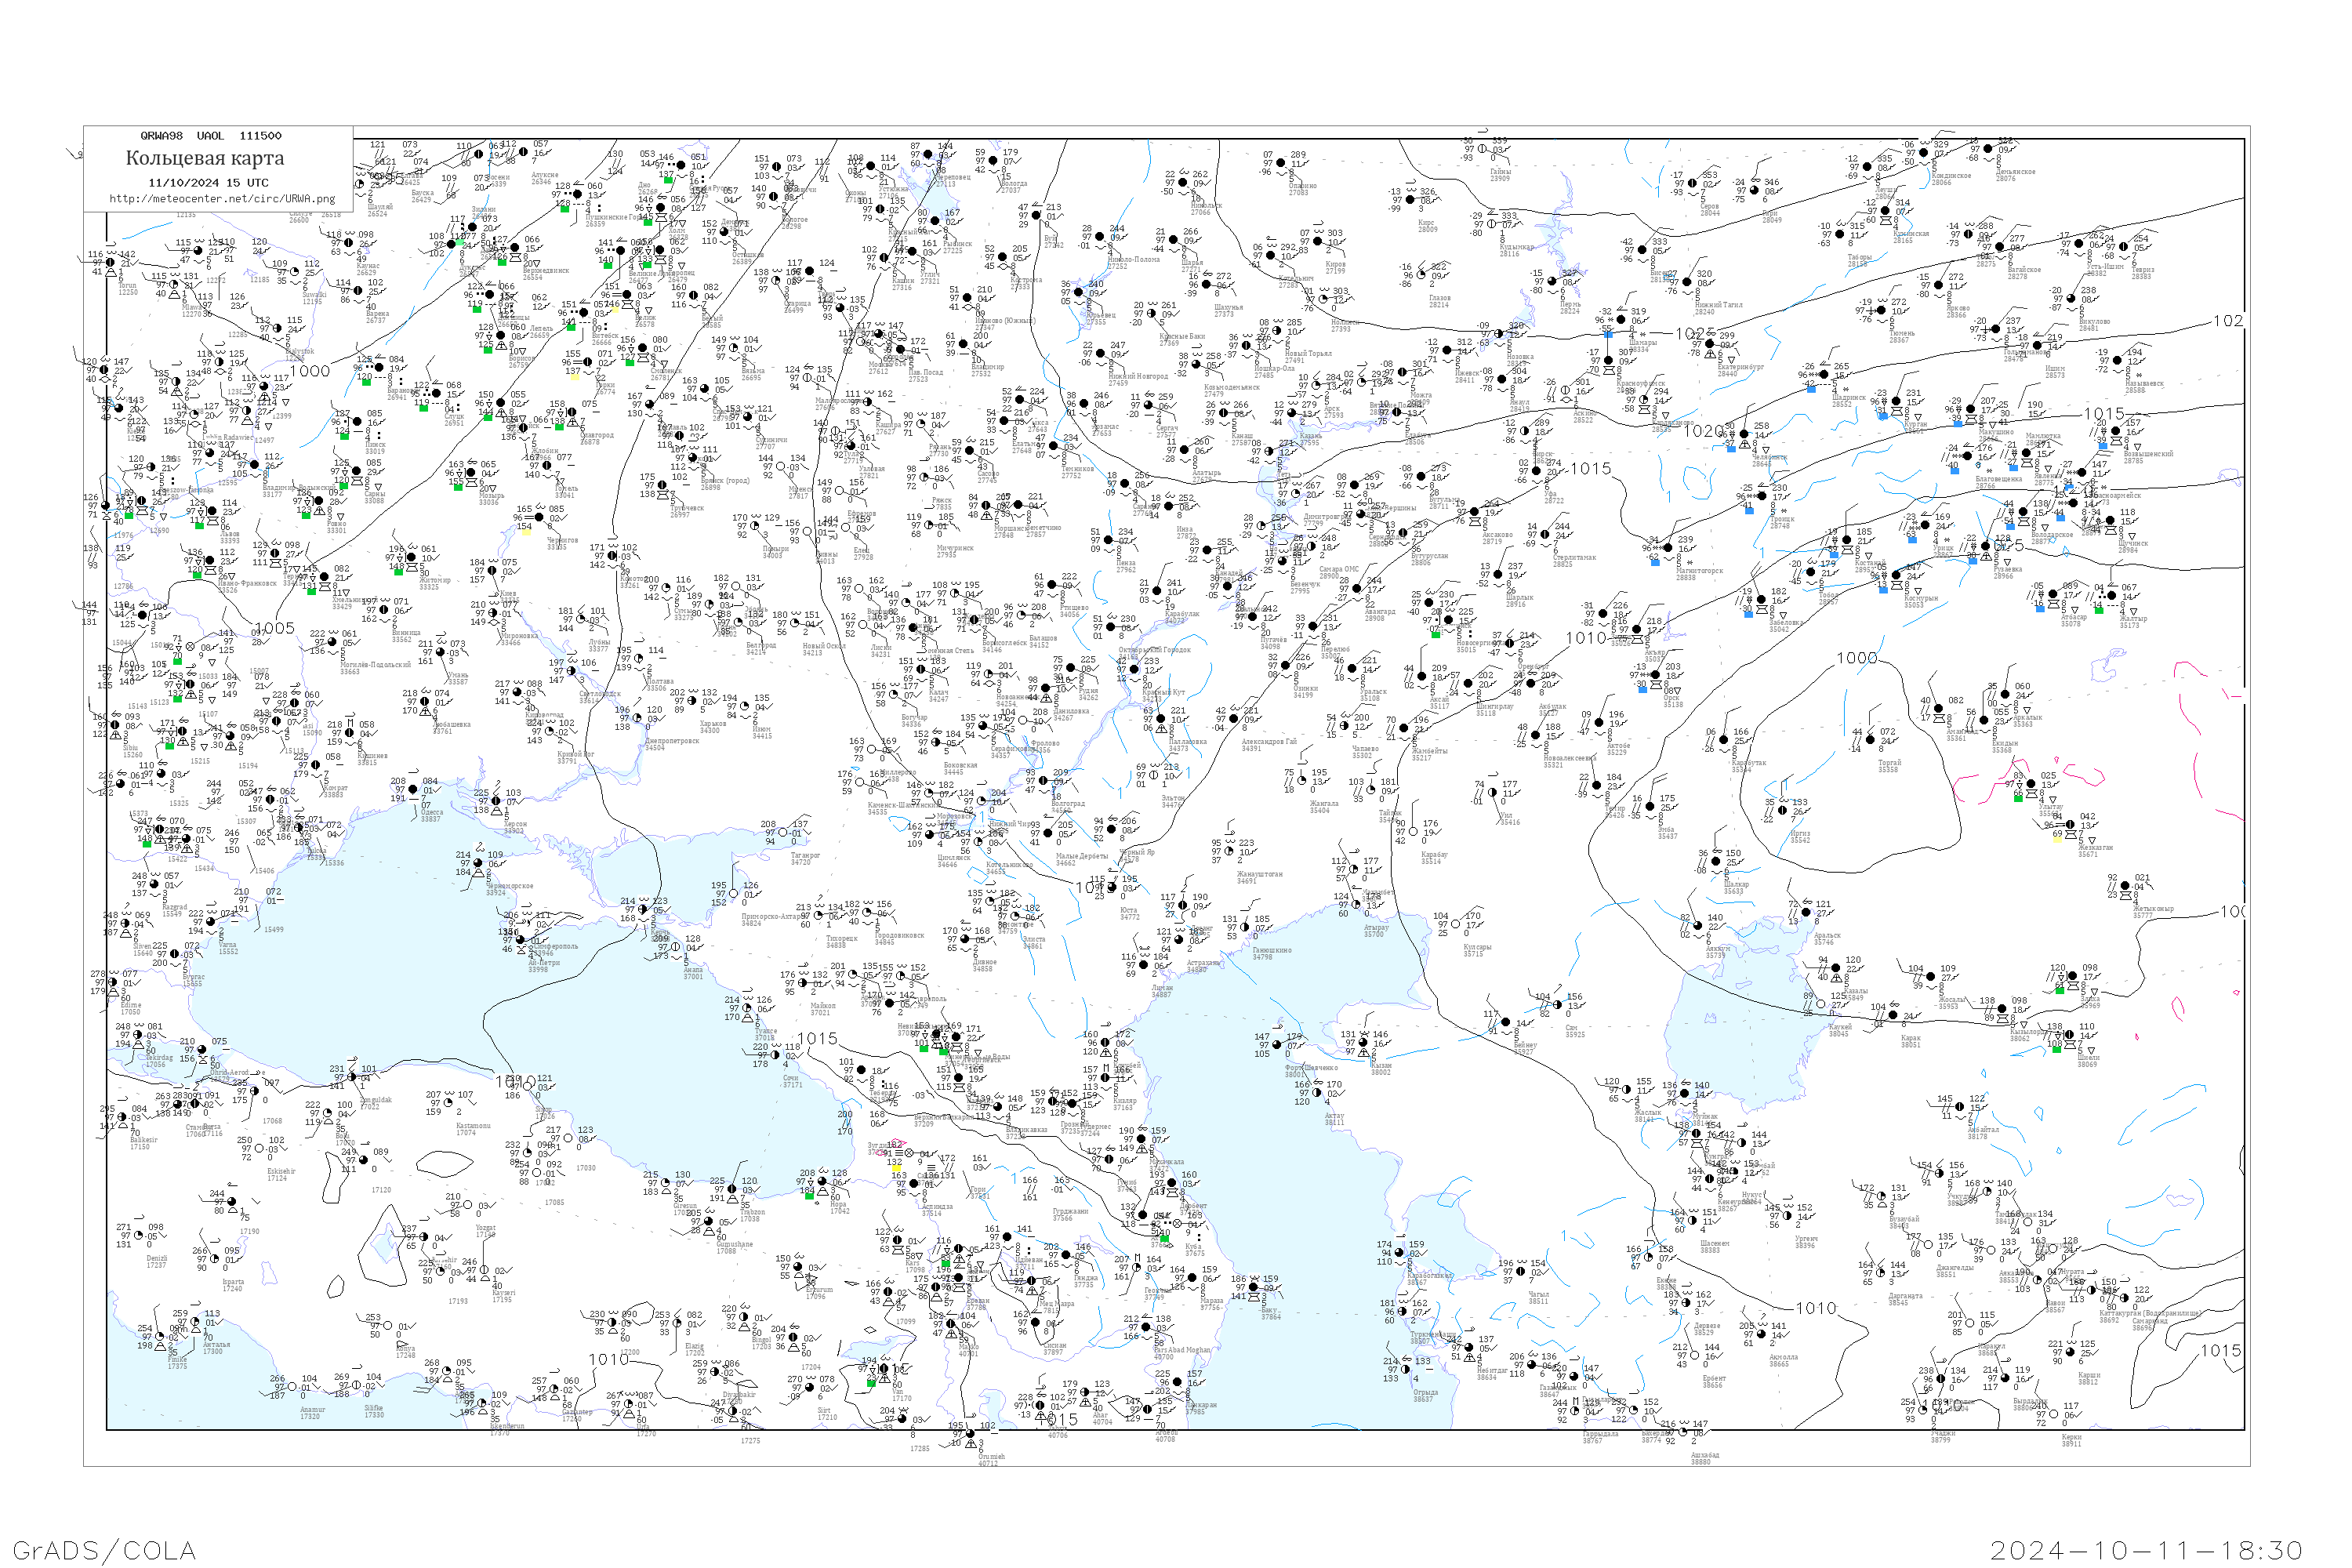Click the 1020 isobar label near Челябинск

(1704, 431)
